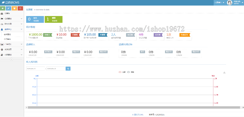Screen dimensions: 244x117
Task: Collapse the 会员中心 chevron
Action: coord(22,29)
